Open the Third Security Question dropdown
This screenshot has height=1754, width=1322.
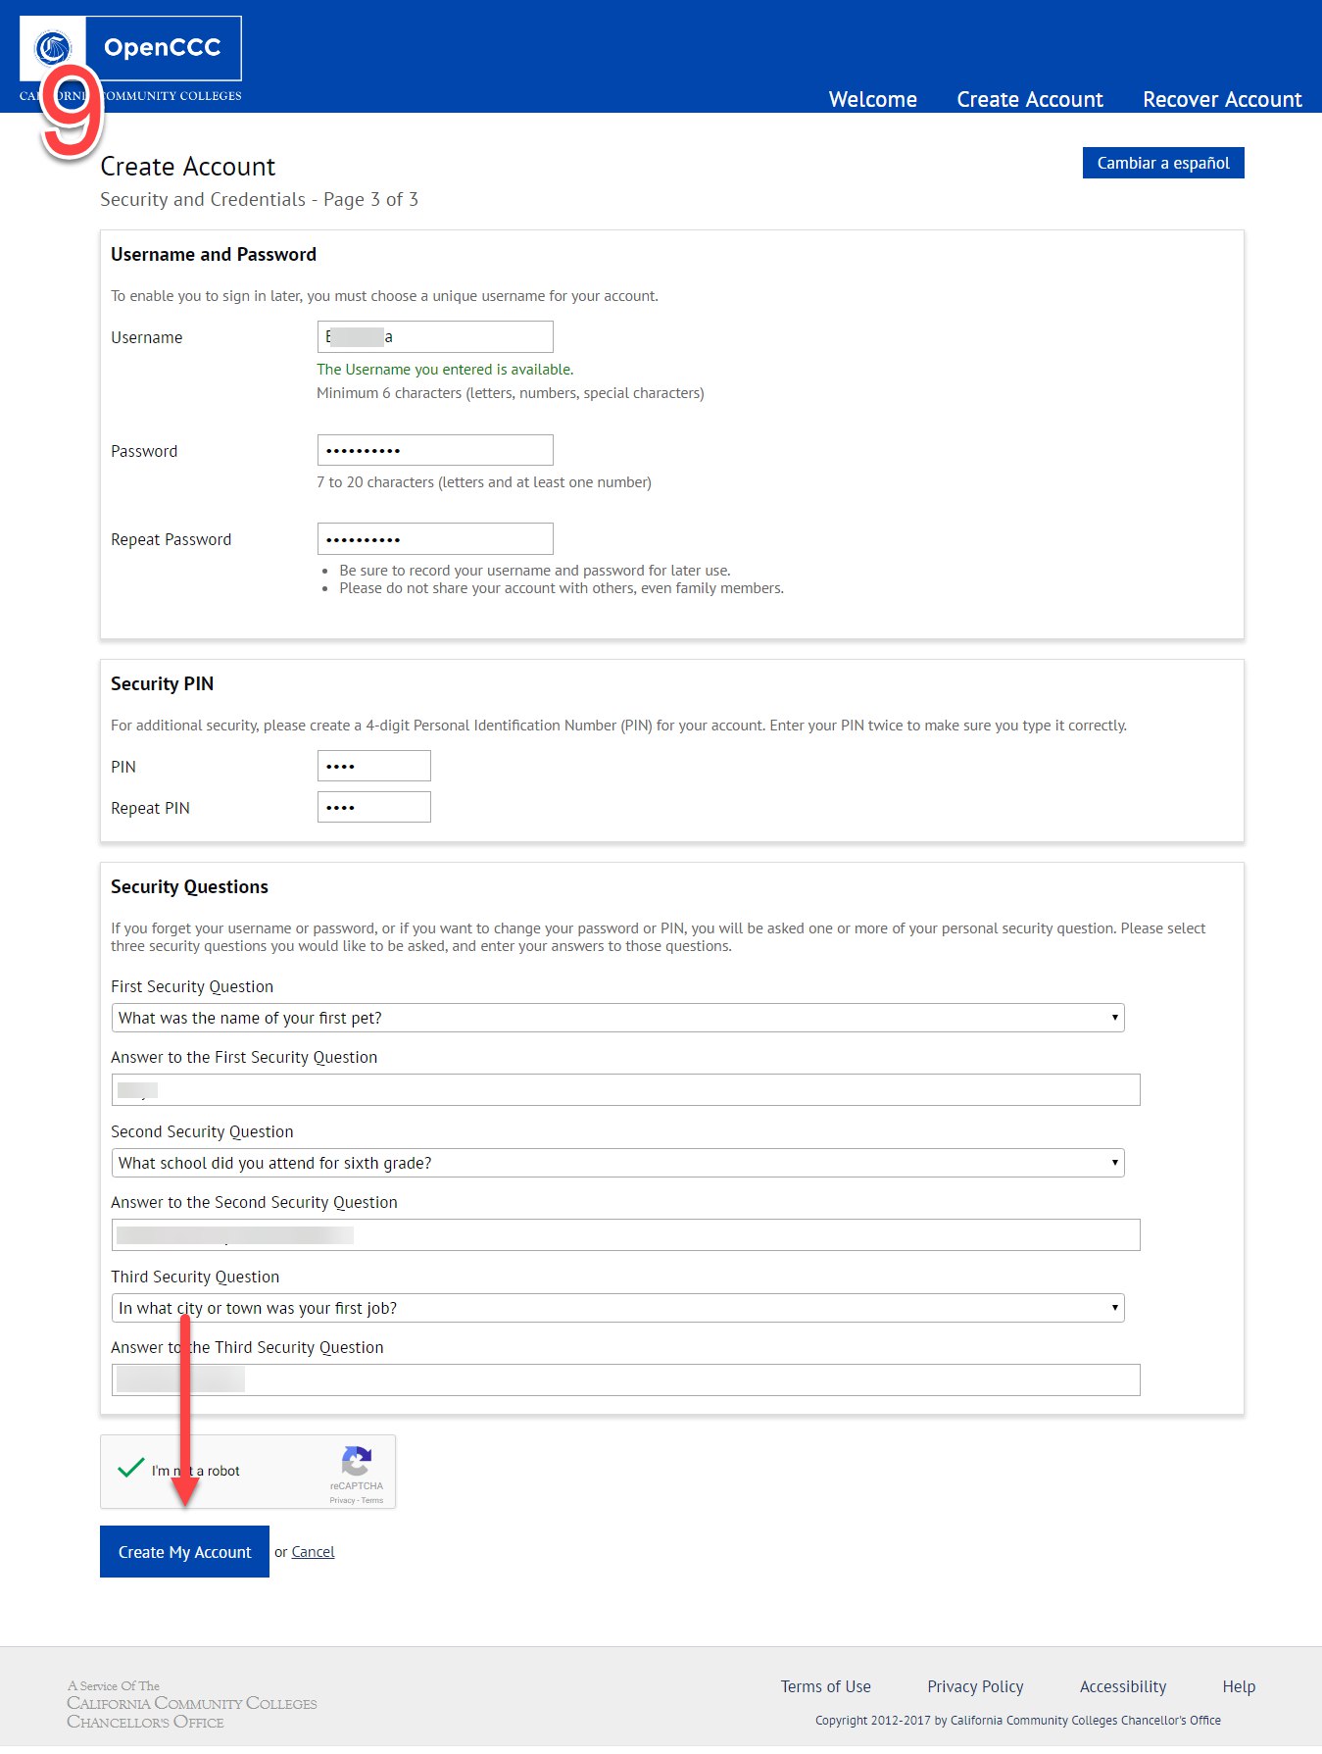(x=617, y=1308)
